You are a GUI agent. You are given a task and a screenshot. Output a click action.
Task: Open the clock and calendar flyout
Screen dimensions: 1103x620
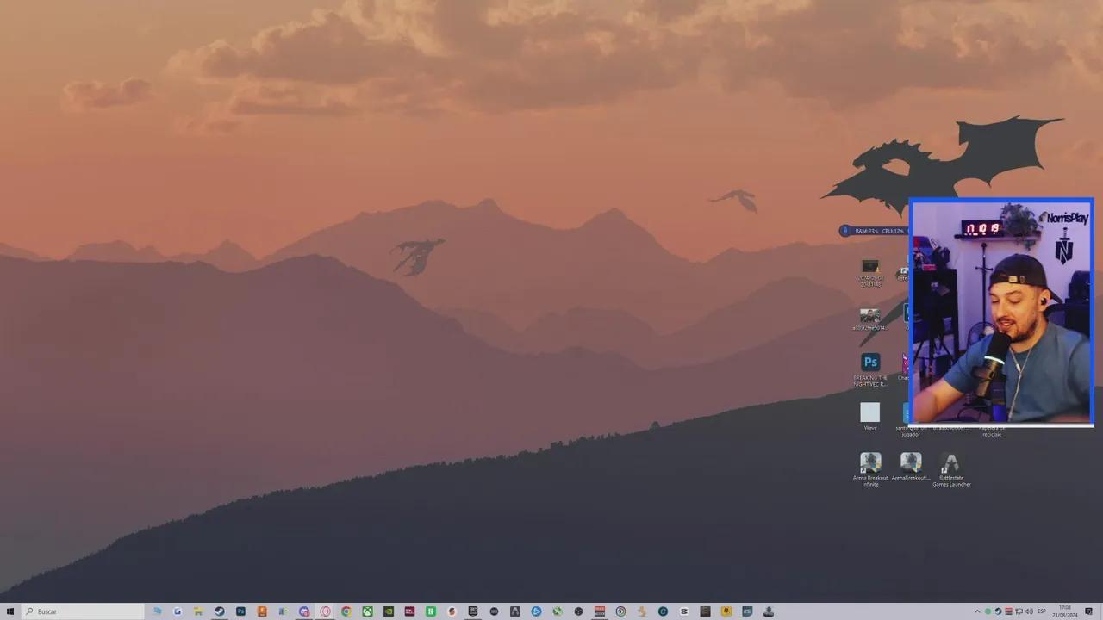[x=1065, y=611]
